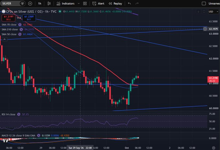Click the diamond icon beside SILVER symbol
220x150 pixels.
22,4
